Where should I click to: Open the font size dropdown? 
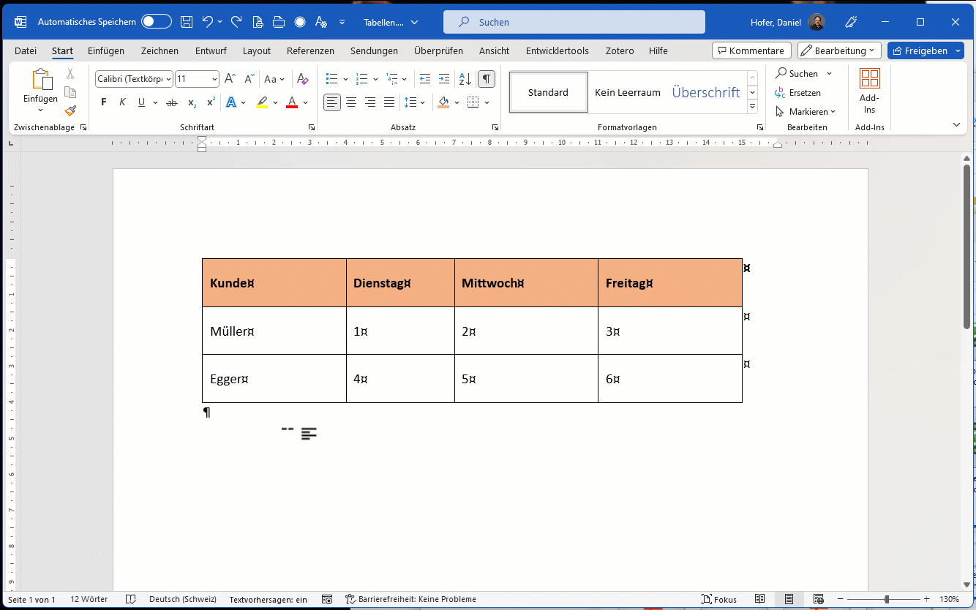point(214,79)
